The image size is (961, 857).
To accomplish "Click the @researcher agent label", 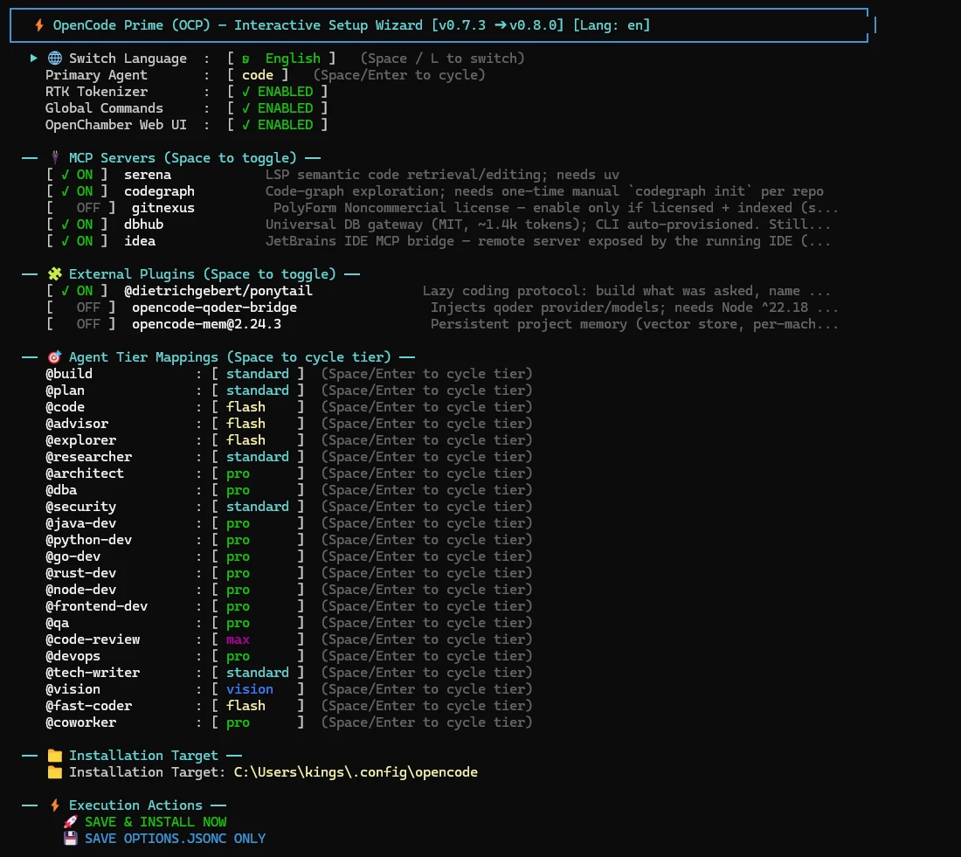I will [x=89, y=457].
